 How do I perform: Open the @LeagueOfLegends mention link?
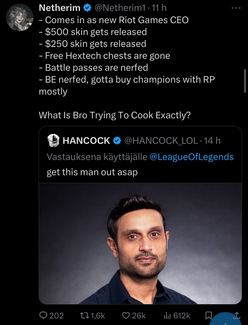click(191, 156)
